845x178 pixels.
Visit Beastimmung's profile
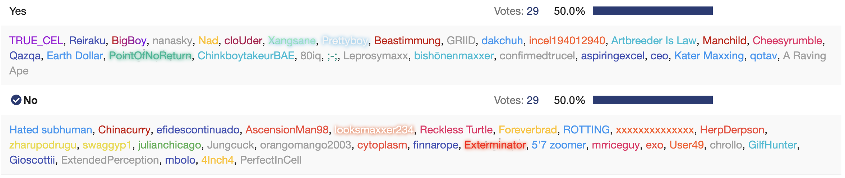click(x=407, y=41)
